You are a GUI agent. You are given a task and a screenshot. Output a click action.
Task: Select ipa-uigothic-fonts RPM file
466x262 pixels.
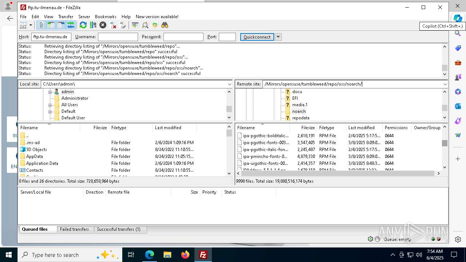point(265,163)
